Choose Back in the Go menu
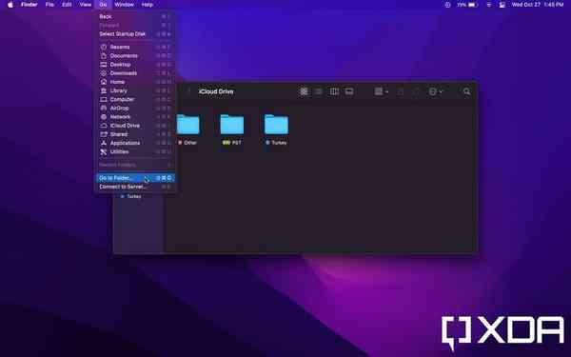This screenshot has height=357, width=571. click(x=135, y=17)
